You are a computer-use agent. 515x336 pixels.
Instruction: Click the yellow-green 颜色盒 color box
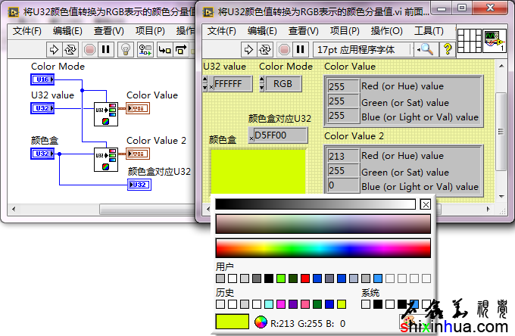pos(257,172)
